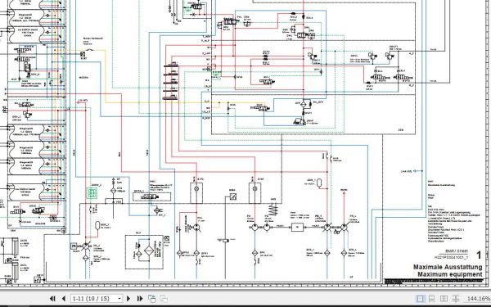
Task: Jump to the last page
Action: [140, 299]
